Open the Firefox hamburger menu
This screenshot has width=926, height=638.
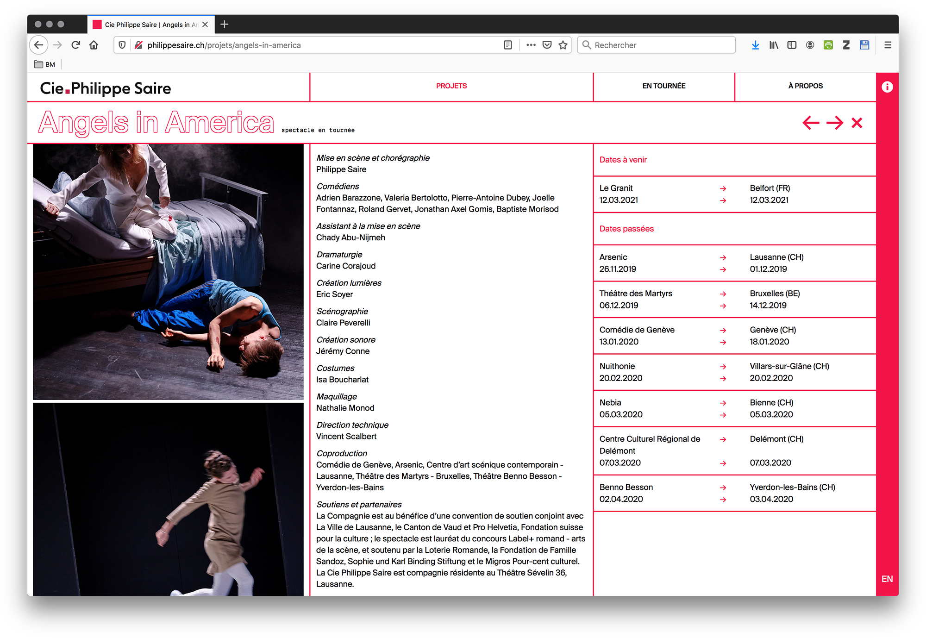(888, 45)
